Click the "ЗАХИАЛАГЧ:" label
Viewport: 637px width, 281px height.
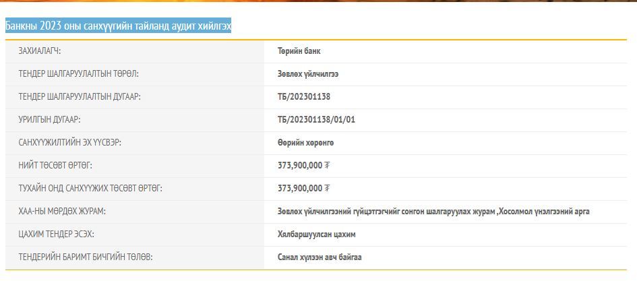point(40,51)
